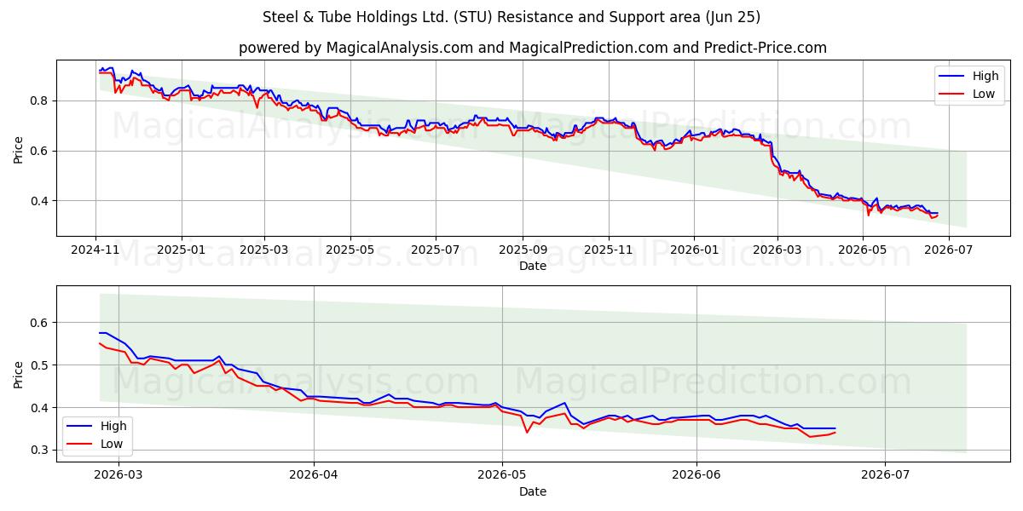Click the '2026-01' x-axis label in the top chart
This screenshot has height=511, width=1023.
694,250
